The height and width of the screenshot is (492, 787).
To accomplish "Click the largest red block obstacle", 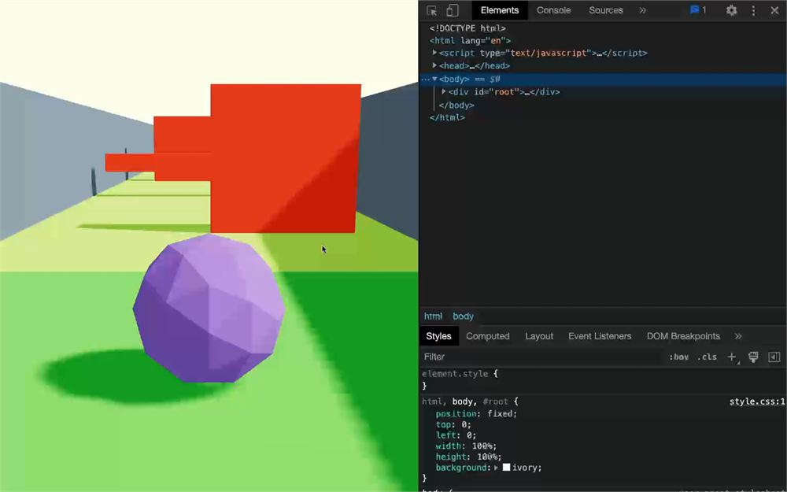I will pos(286,159).
